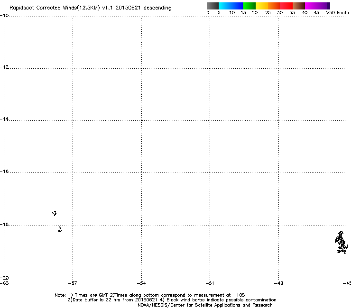Click the NOAA/NESDIS credit line

tap(205, 305)
